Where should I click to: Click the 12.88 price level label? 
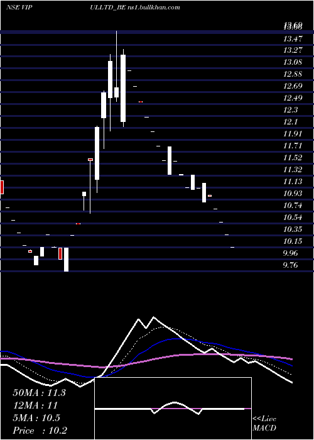(x=293, y=74)
